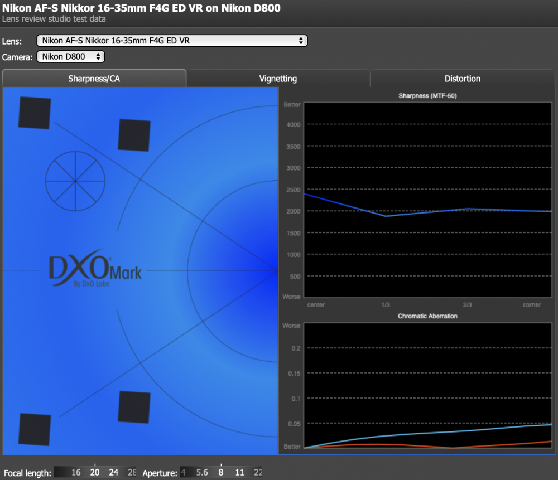Click the Chromatic Aberration graph plot area

(x=428, y=385)
